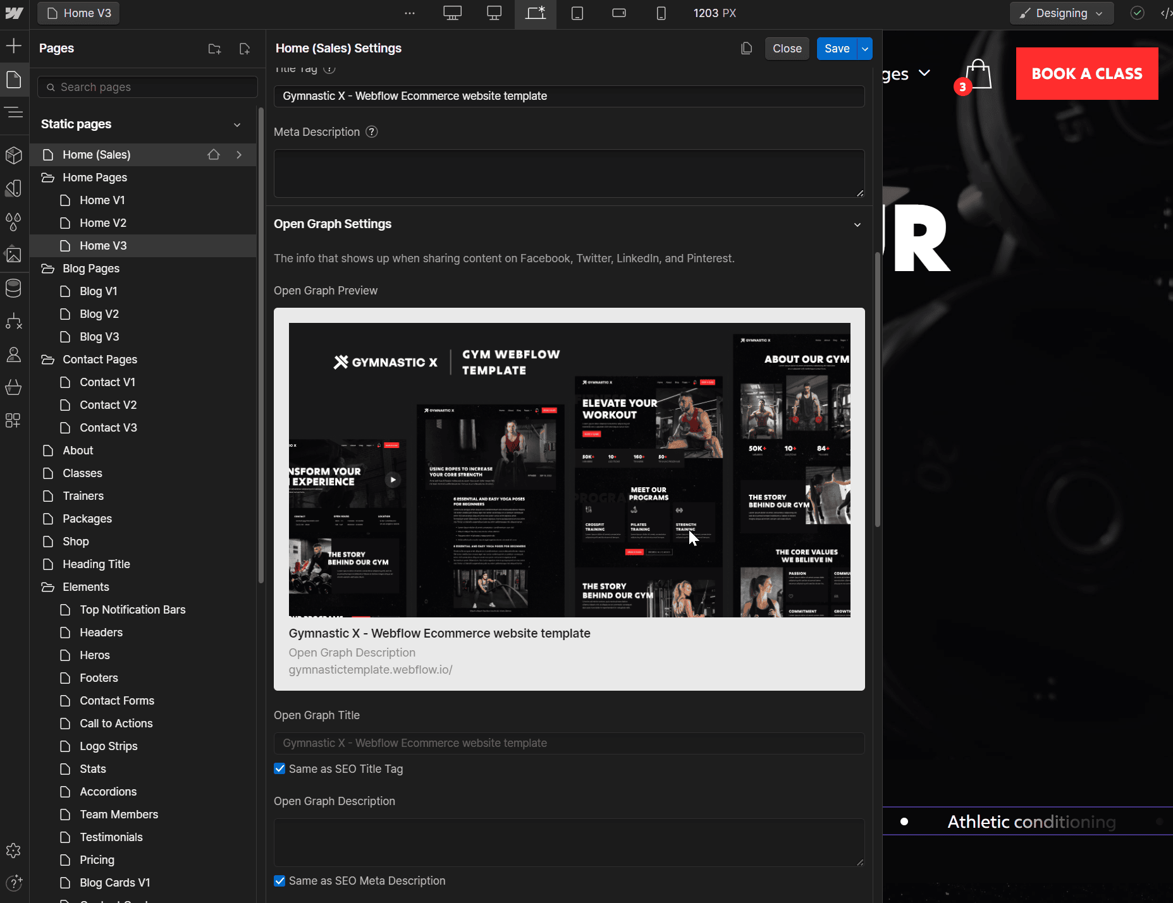Click the Open Graph Description textarea
Viewport: 1173px width, 903px height.
point(569,843)
